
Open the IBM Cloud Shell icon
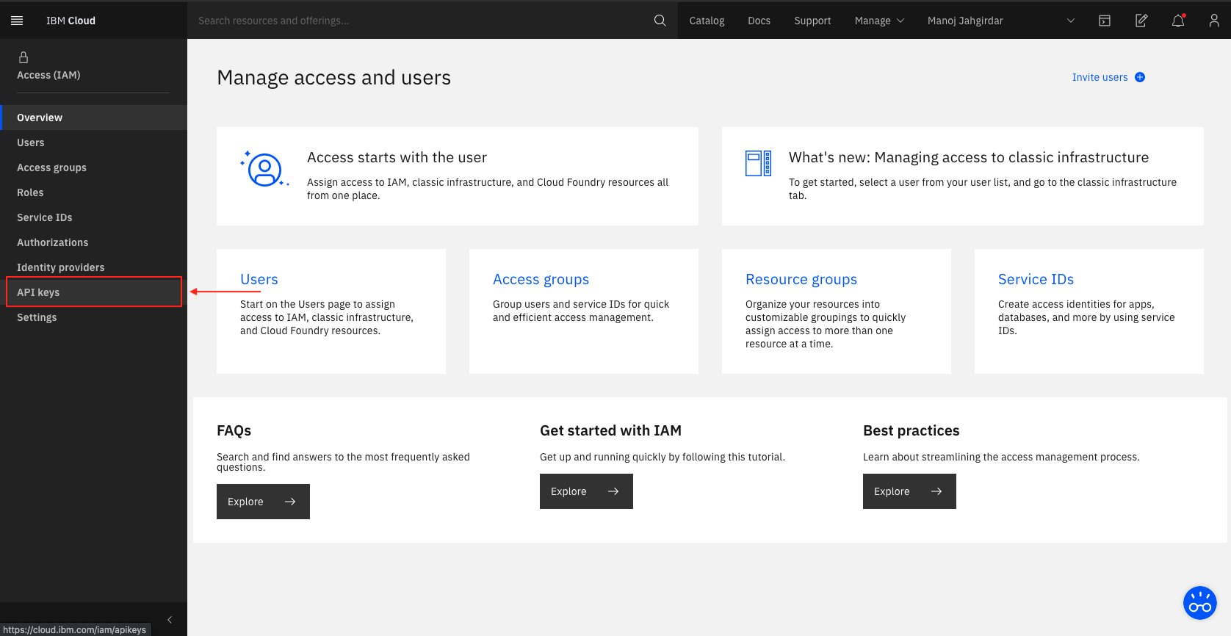tap(1105, 21)
